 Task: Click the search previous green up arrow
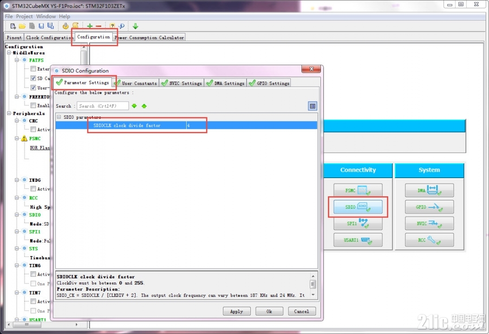[x=144, y=106]
